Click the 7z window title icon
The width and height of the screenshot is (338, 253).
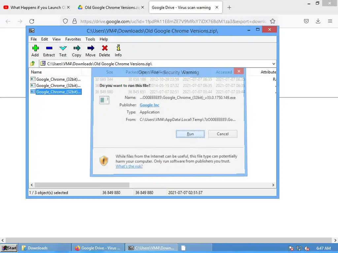point(32,31)
